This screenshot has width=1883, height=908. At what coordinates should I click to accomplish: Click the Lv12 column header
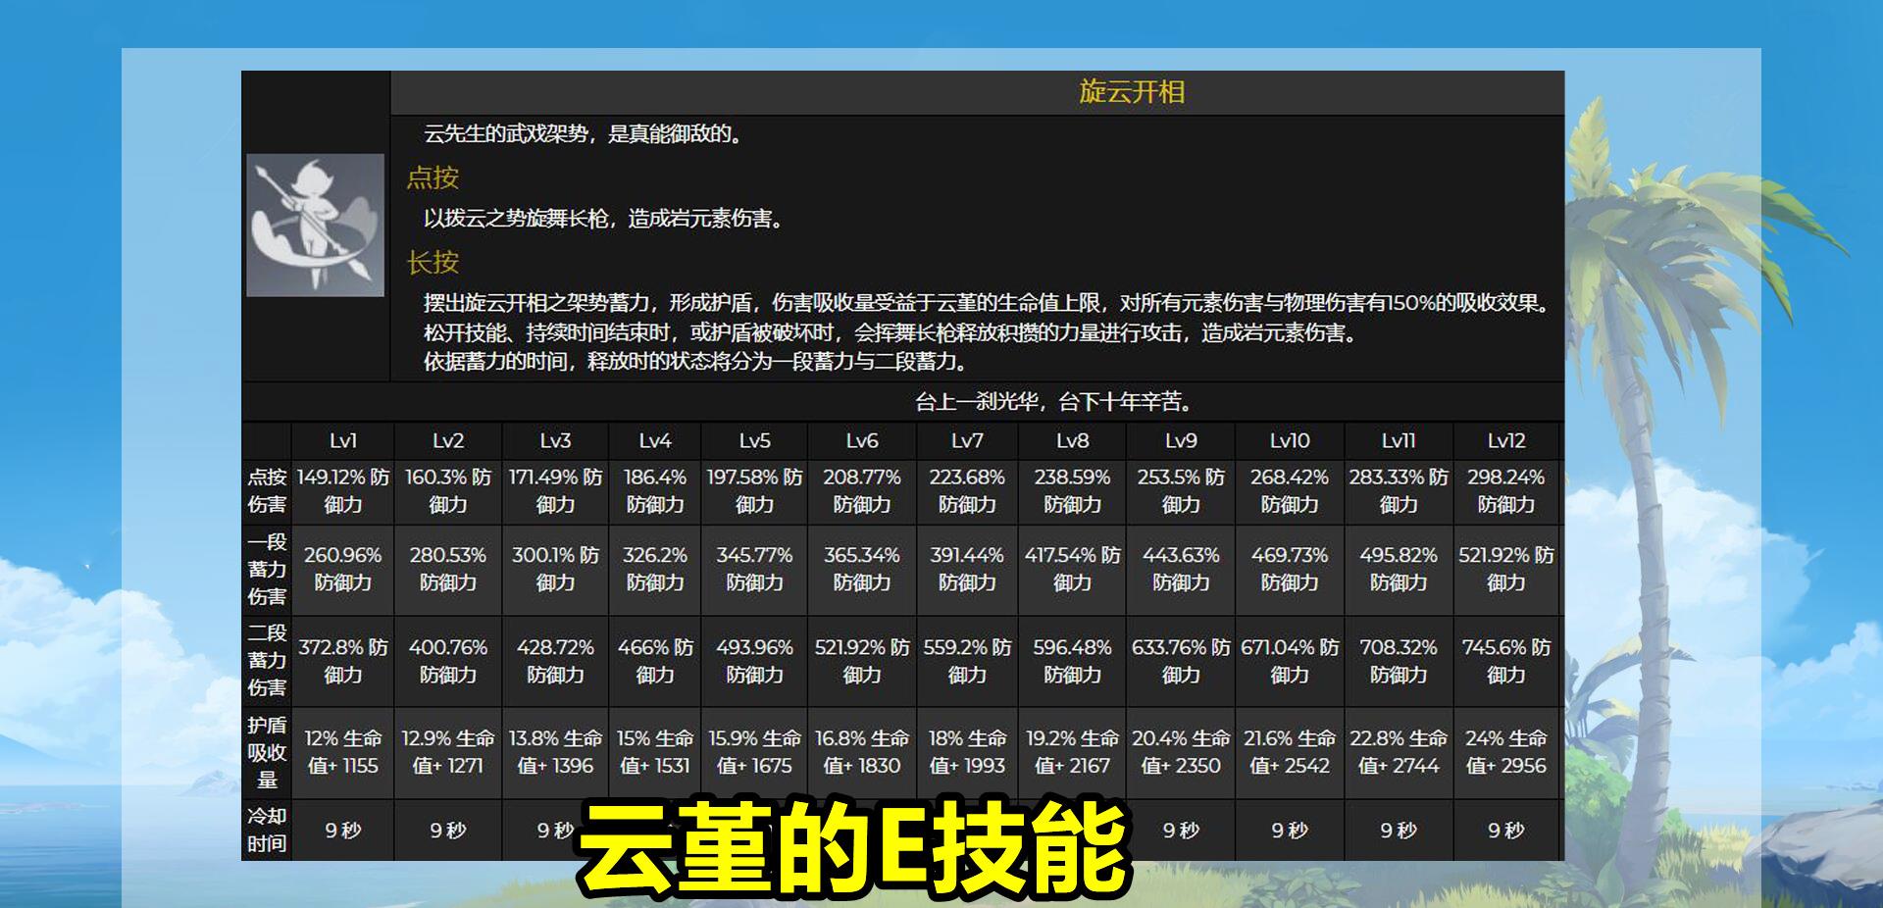click(1506, 441)
